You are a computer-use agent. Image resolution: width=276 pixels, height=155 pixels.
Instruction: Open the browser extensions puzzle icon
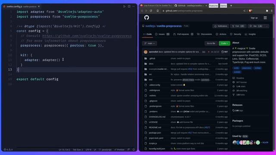[267, 11]
